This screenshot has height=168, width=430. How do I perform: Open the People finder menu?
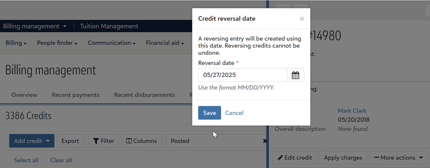click(57, 43)
